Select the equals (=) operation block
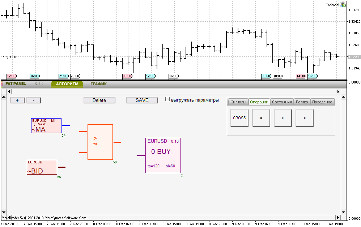 261,118
